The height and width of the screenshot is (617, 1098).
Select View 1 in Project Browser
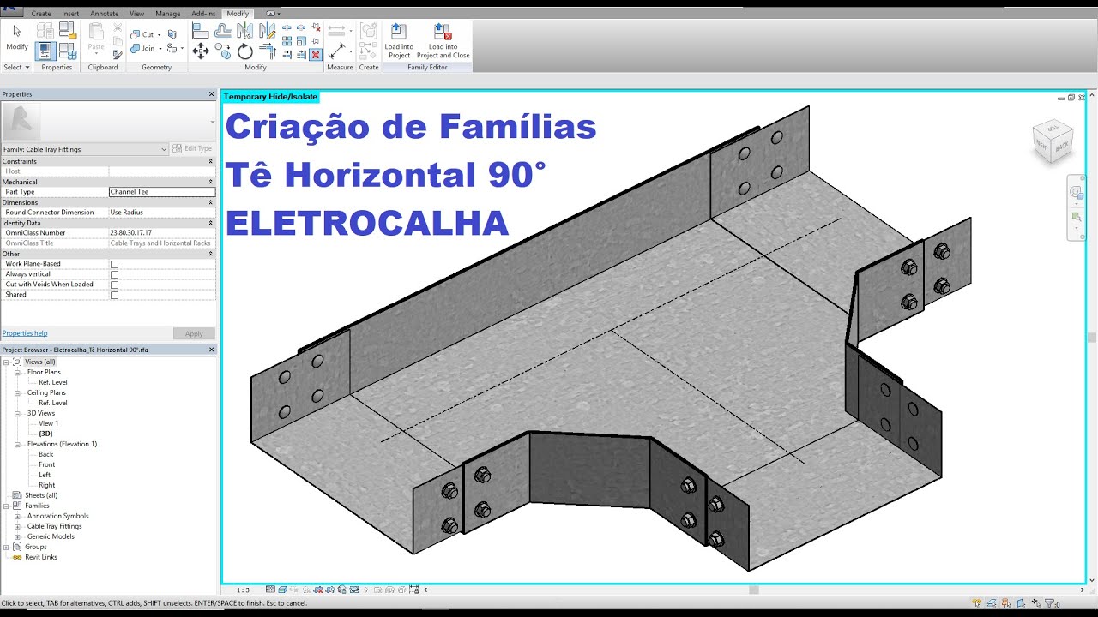click(x=48, y=423)
